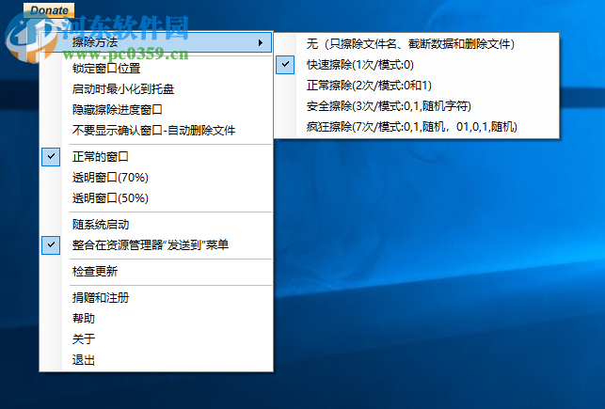Set 透明窗口(70%)
605x409 pixels.
pyautogui.click(x=156, y=178)
